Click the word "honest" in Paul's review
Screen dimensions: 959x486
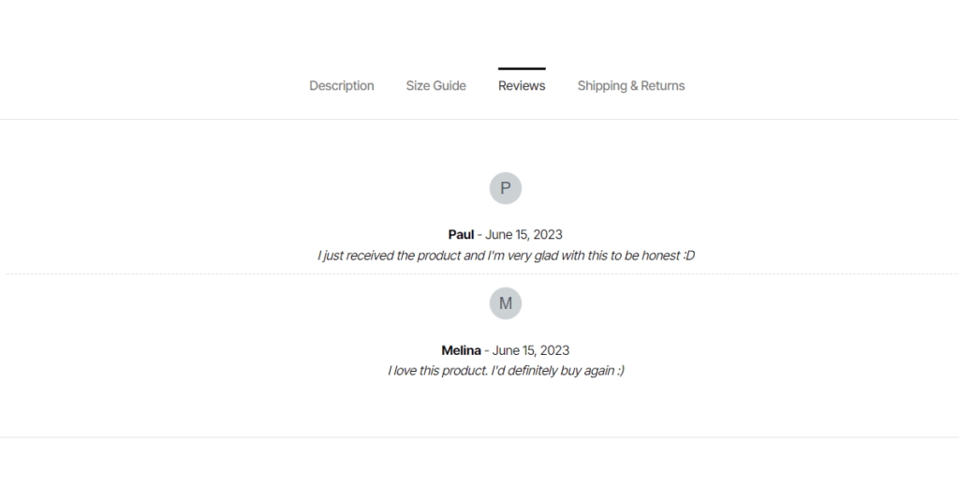tap(660, 256)
